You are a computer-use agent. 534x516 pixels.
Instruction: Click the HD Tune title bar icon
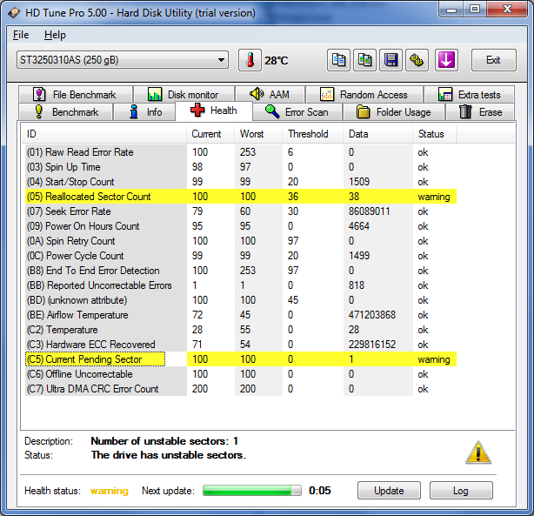(x=12, y=13)
